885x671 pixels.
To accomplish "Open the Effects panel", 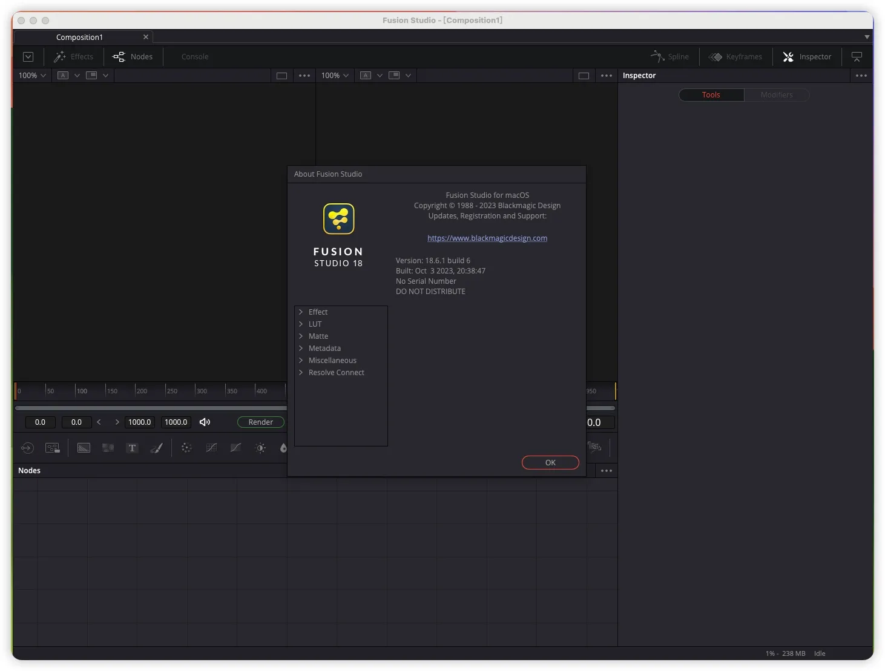I will coord(74,57).
